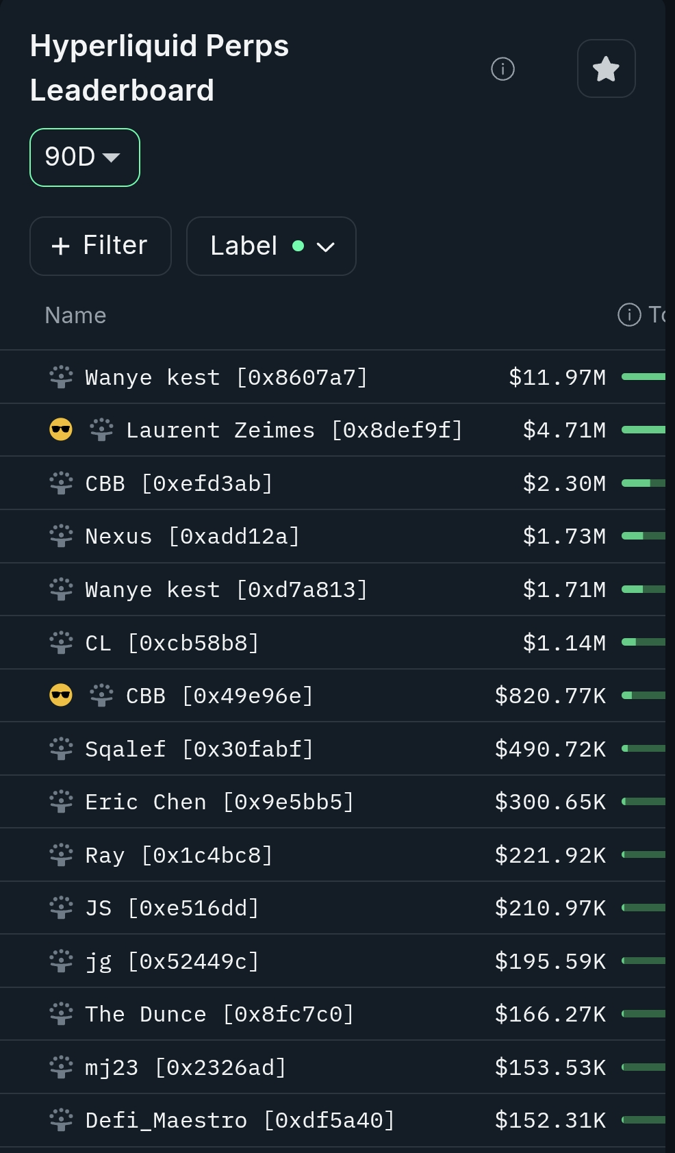Click the Add Filter button
This screenshot has height=1153, width=675.
tap(101, 246)
